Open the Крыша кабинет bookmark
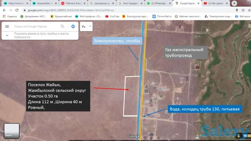The height and width of the screenshot is (141, 251). [61, 16]
